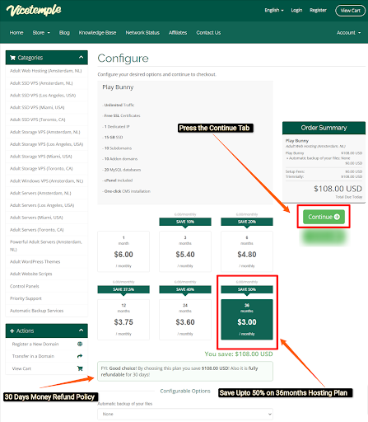Image resolution: width=368 pixels, height=422 pixels.
Task: Click the Order Summary header
Action: tap(324, 128)
